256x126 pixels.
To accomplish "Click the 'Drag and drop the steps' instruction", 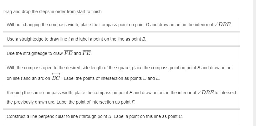I will pos(53,12).
